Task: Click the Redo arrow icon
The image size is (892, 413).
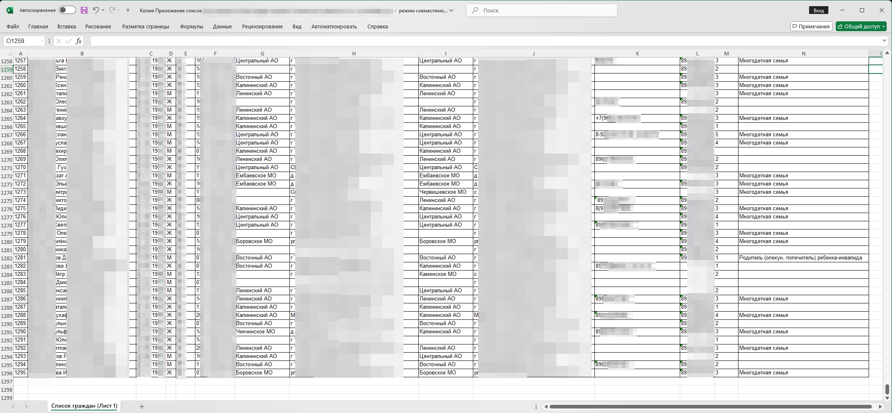Action: click(112, 10)
